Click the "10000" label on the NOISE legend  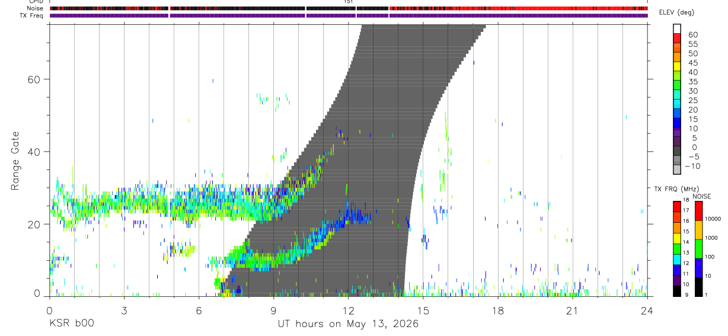point(713,219)
